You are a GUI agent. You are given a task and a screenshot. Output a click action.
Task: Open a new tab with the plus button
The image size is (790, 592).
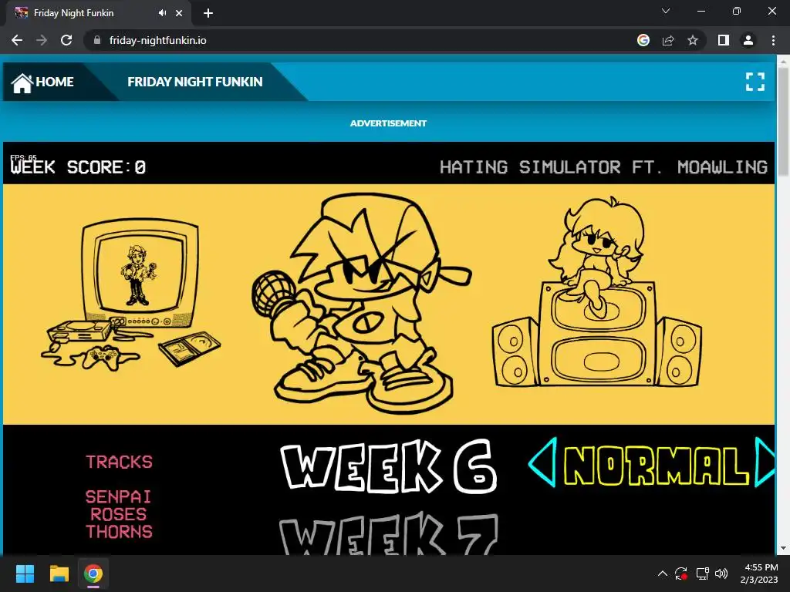(208, 13)
